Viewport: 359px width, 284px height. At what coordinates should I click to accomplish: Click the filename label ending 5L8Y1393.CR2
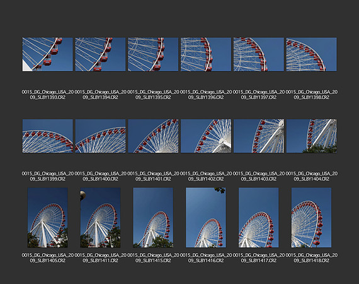(x=48, y=95)
